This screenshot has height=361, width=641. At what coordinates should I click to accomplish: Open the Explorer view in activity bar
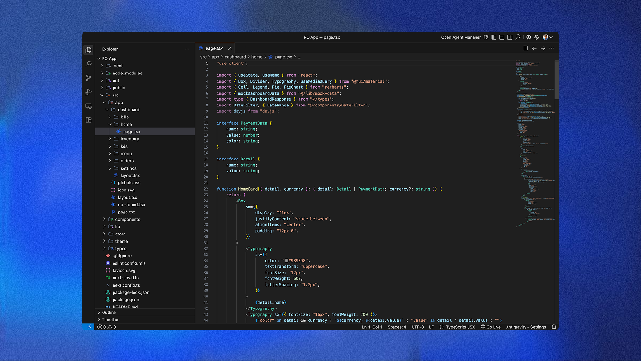(88, 50)
